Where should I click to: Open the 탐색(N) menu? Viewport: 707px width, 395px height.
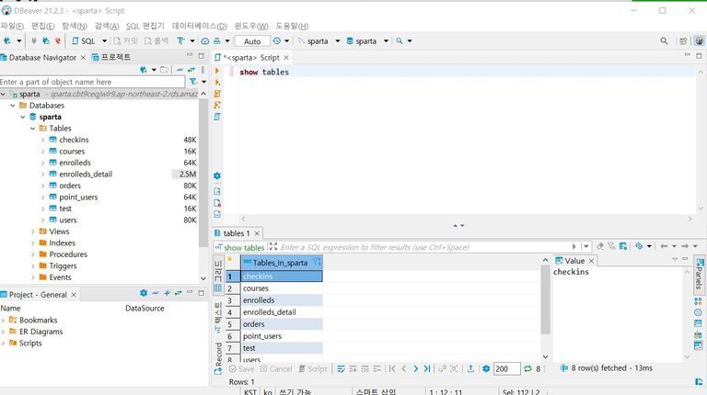[x=75, y=26]
